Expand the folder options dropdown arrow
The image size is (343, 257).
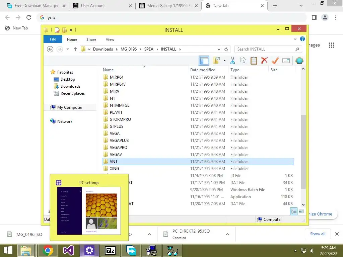[x=224, y=61]
